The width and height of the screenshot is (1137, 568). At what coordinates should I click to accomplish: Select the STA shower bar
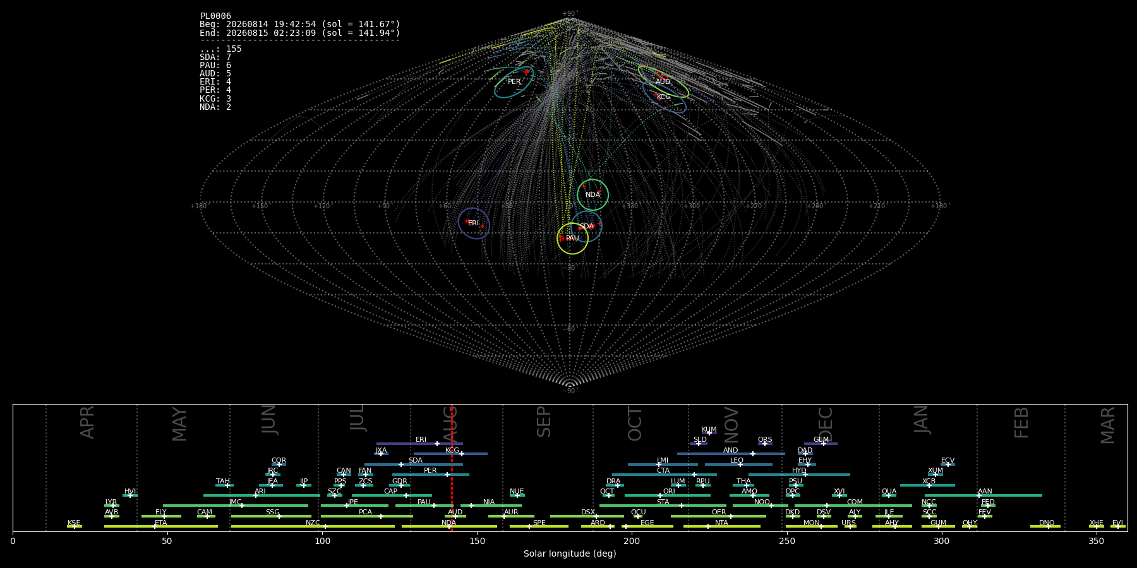(663, 506)
